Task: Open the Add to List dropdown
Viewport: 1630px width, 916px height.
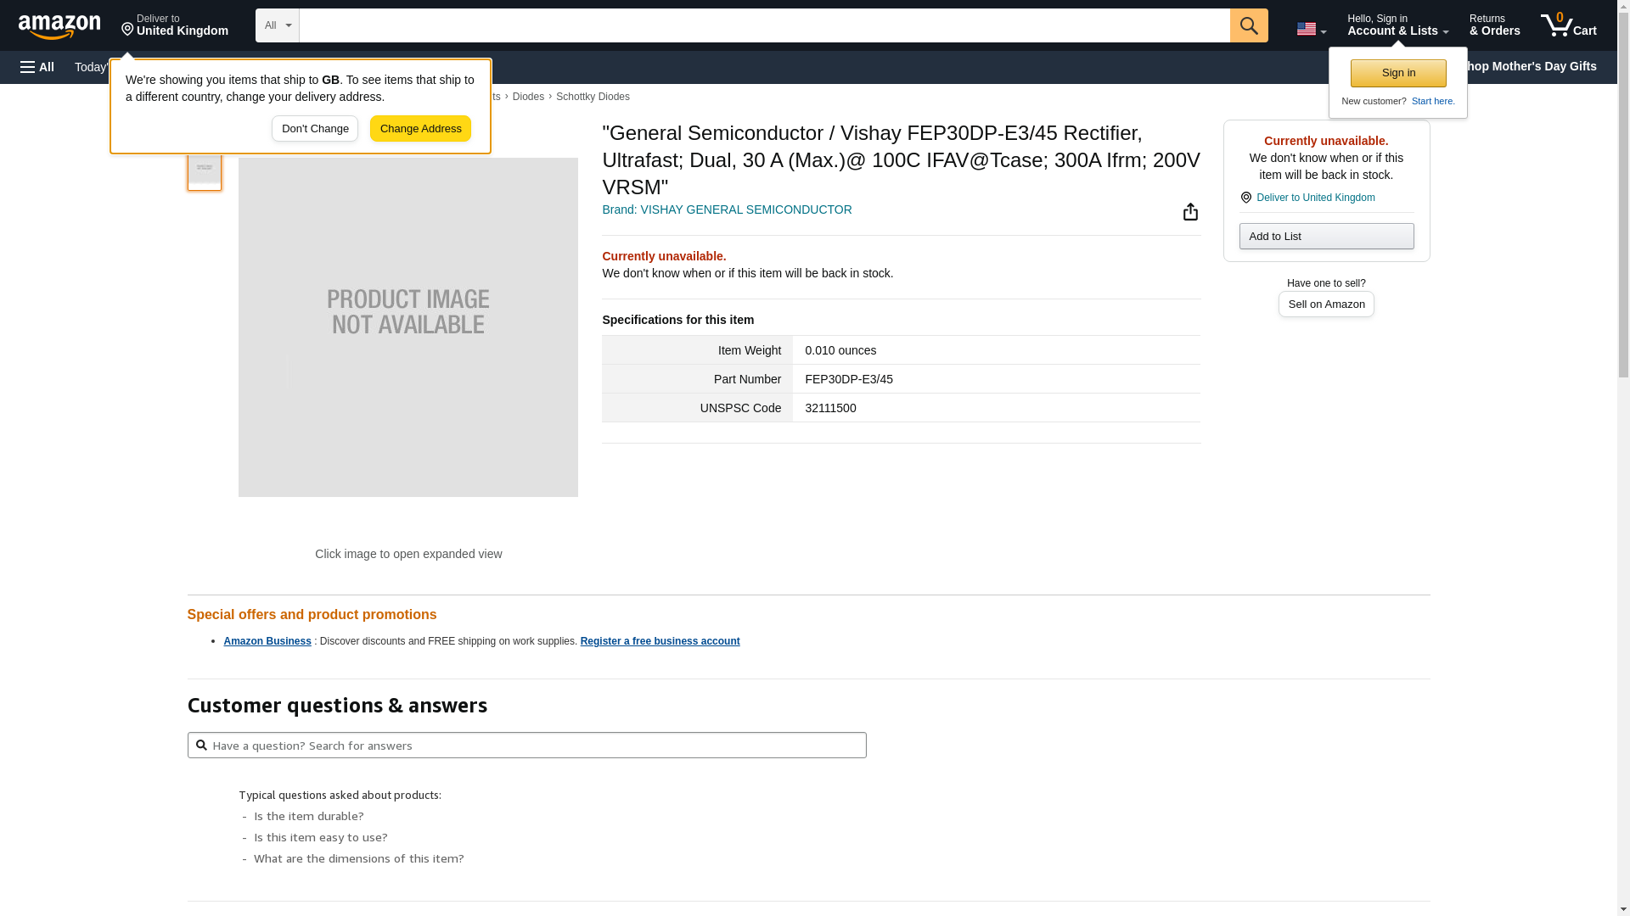Action: (1326, 237)
